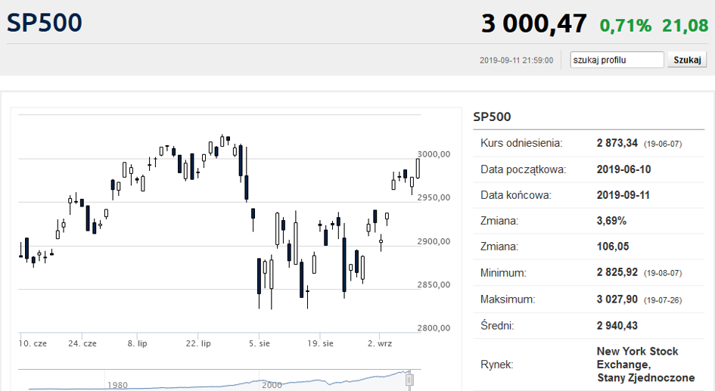Click the 2. wrz date axis label
The image size is (715, 391).
click(x=380, y=343)
